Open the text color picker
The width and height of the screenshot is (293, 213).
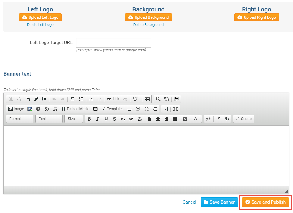click(x=196, y=119)
